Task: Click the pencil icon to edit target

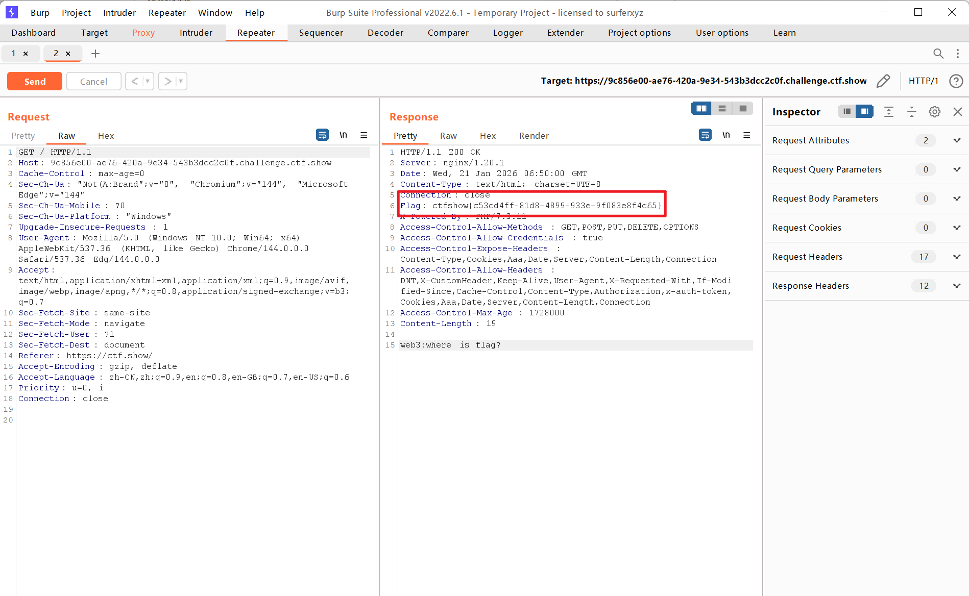Action: point(883,81)
